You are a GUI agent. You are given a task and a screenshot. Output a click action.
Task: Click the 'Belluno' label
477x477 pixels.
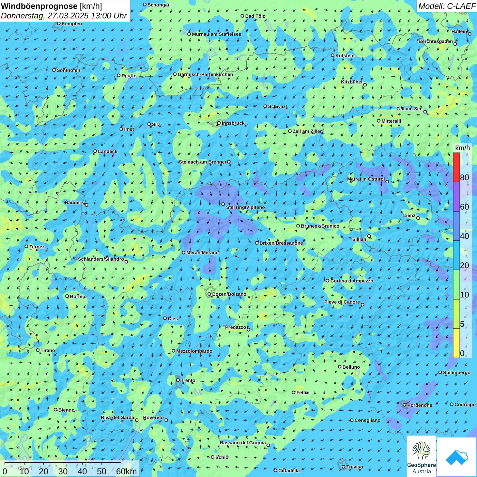(351, 367)
